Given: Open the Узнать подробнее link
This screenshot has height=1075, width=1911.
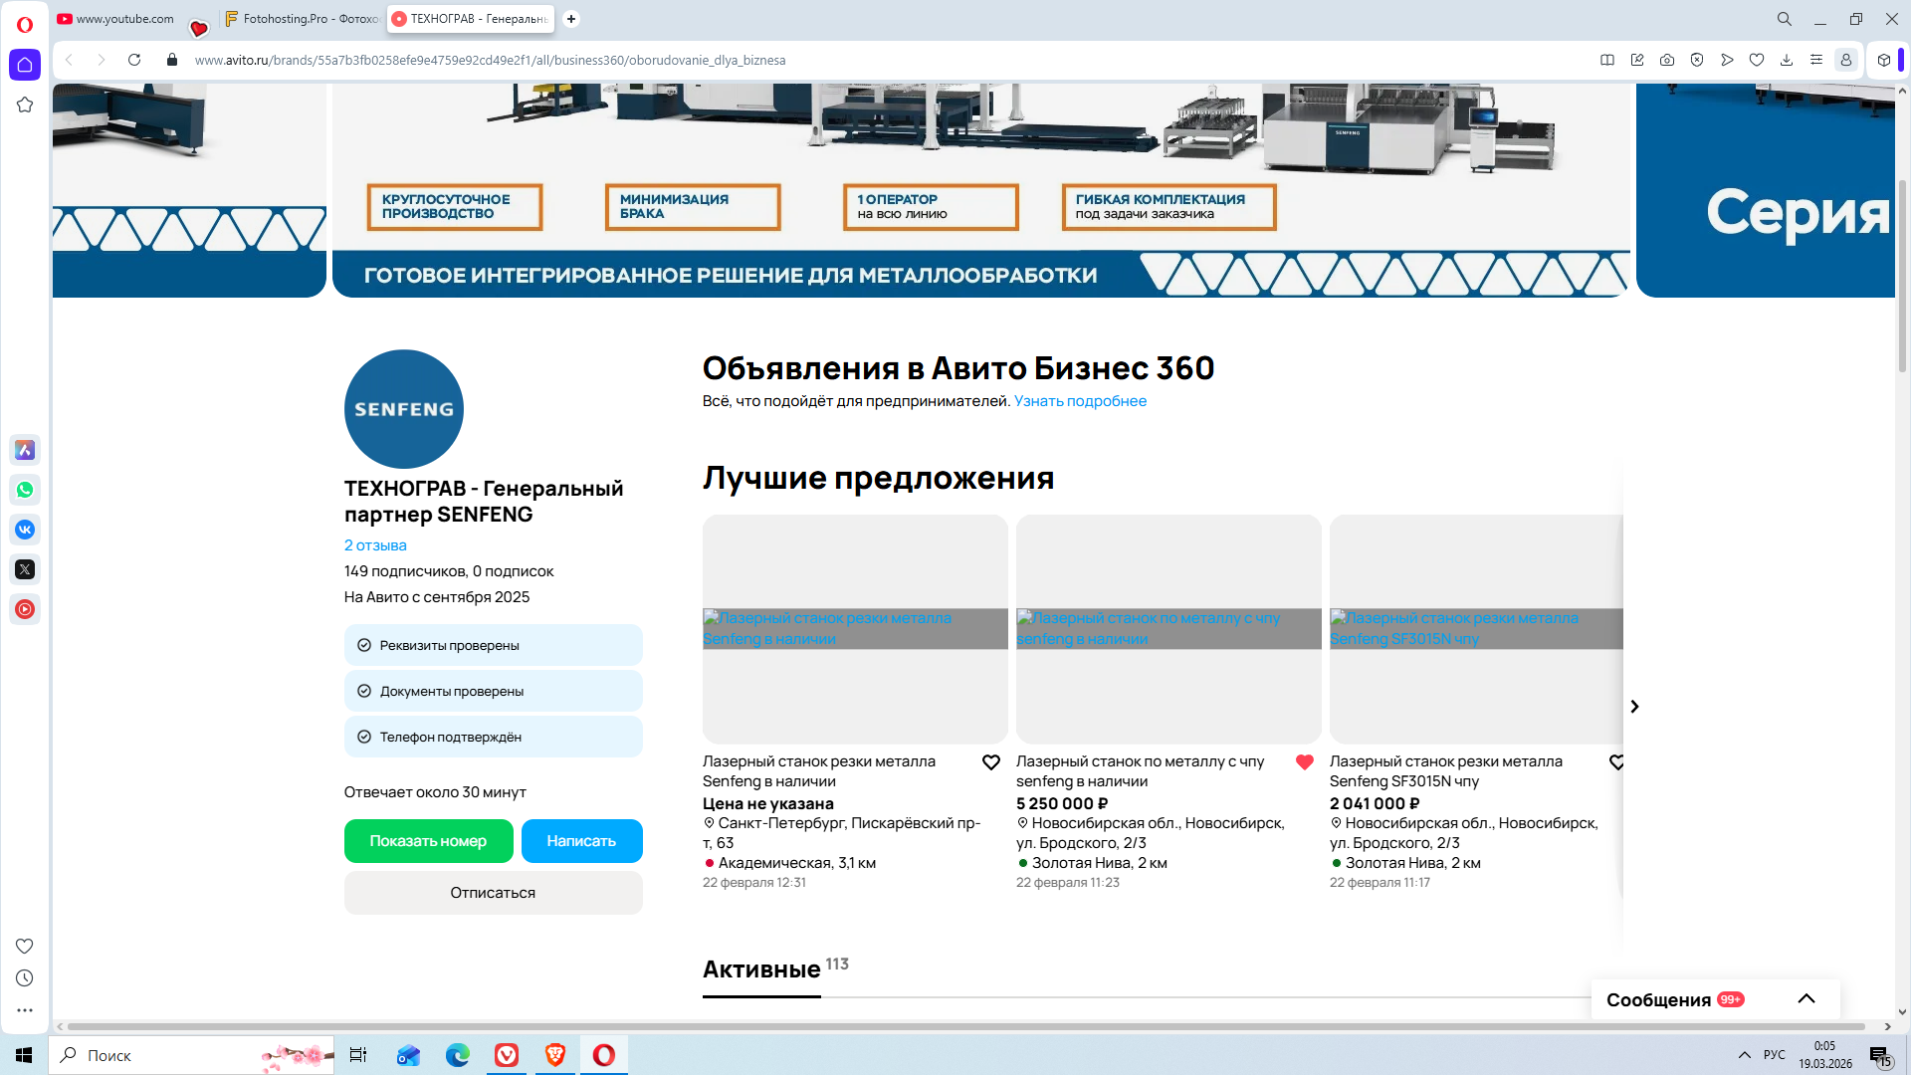Looking at the screenshot, I should (1080, 401).
